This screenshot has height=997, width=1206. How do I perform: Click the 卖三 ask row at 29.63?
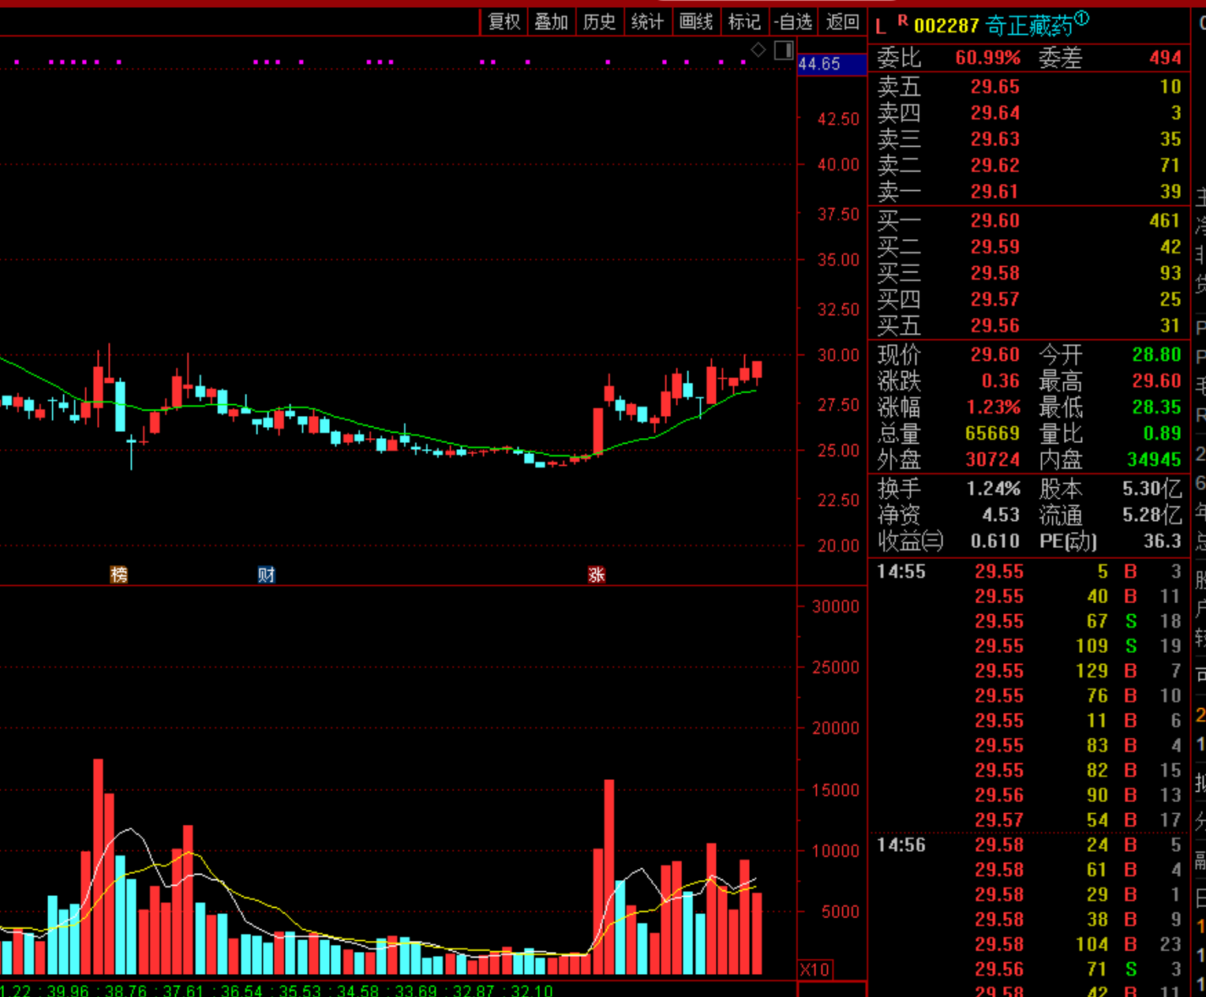pyautogui.click(x=1029, y=139)
